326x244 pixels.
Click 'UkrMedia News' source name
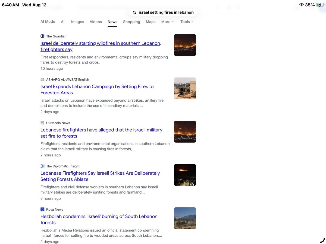[x=58, y=123]
